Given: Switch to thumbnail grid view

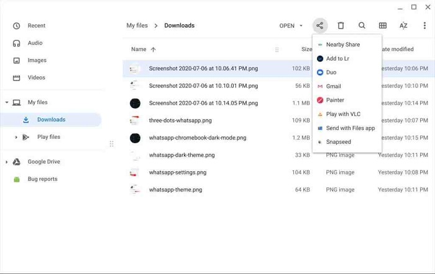Looking at the screenshot, I should [383, 25].
